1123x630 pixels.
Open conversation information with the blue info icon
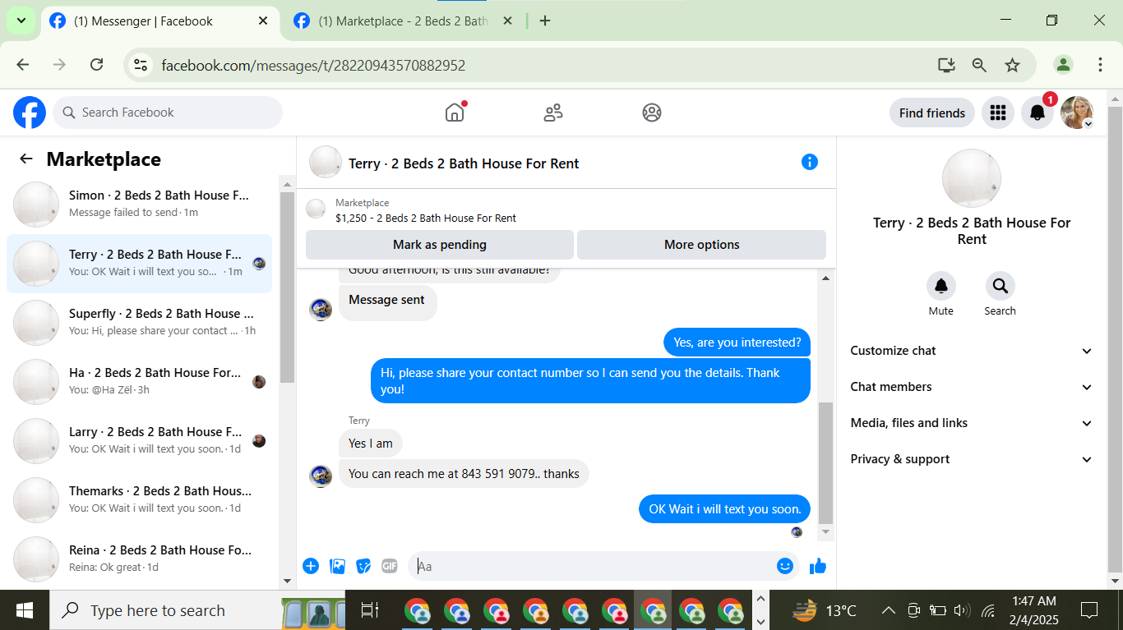[810, 162]
